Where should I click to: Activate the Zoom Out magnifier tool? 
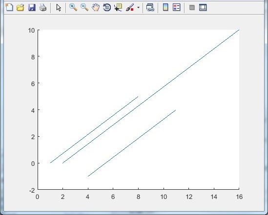(84, 7)
